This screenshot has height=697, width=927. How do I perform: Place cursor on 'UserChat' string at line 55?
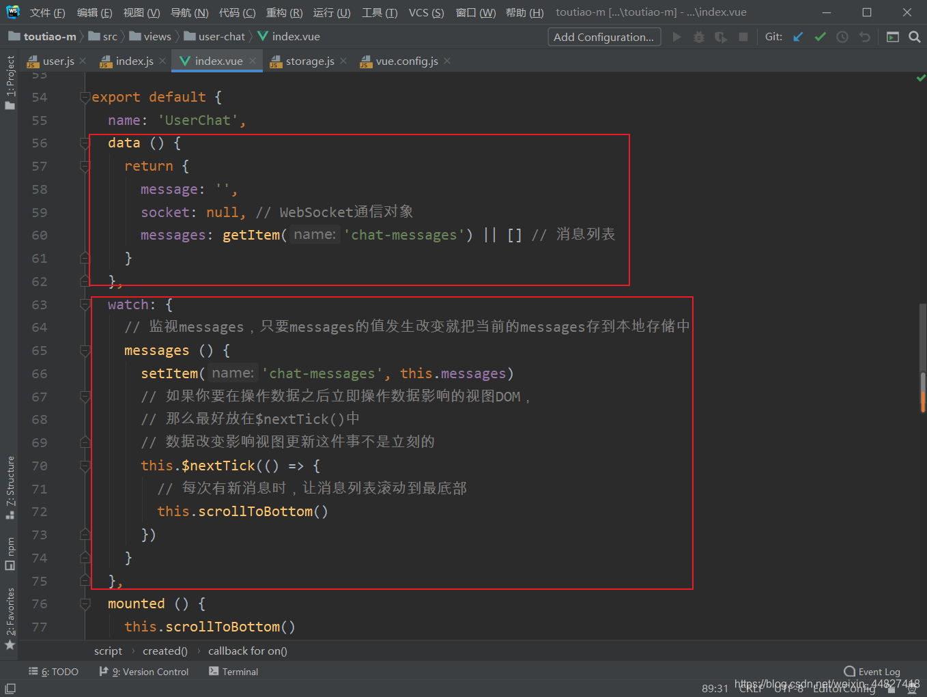(198, 121)
